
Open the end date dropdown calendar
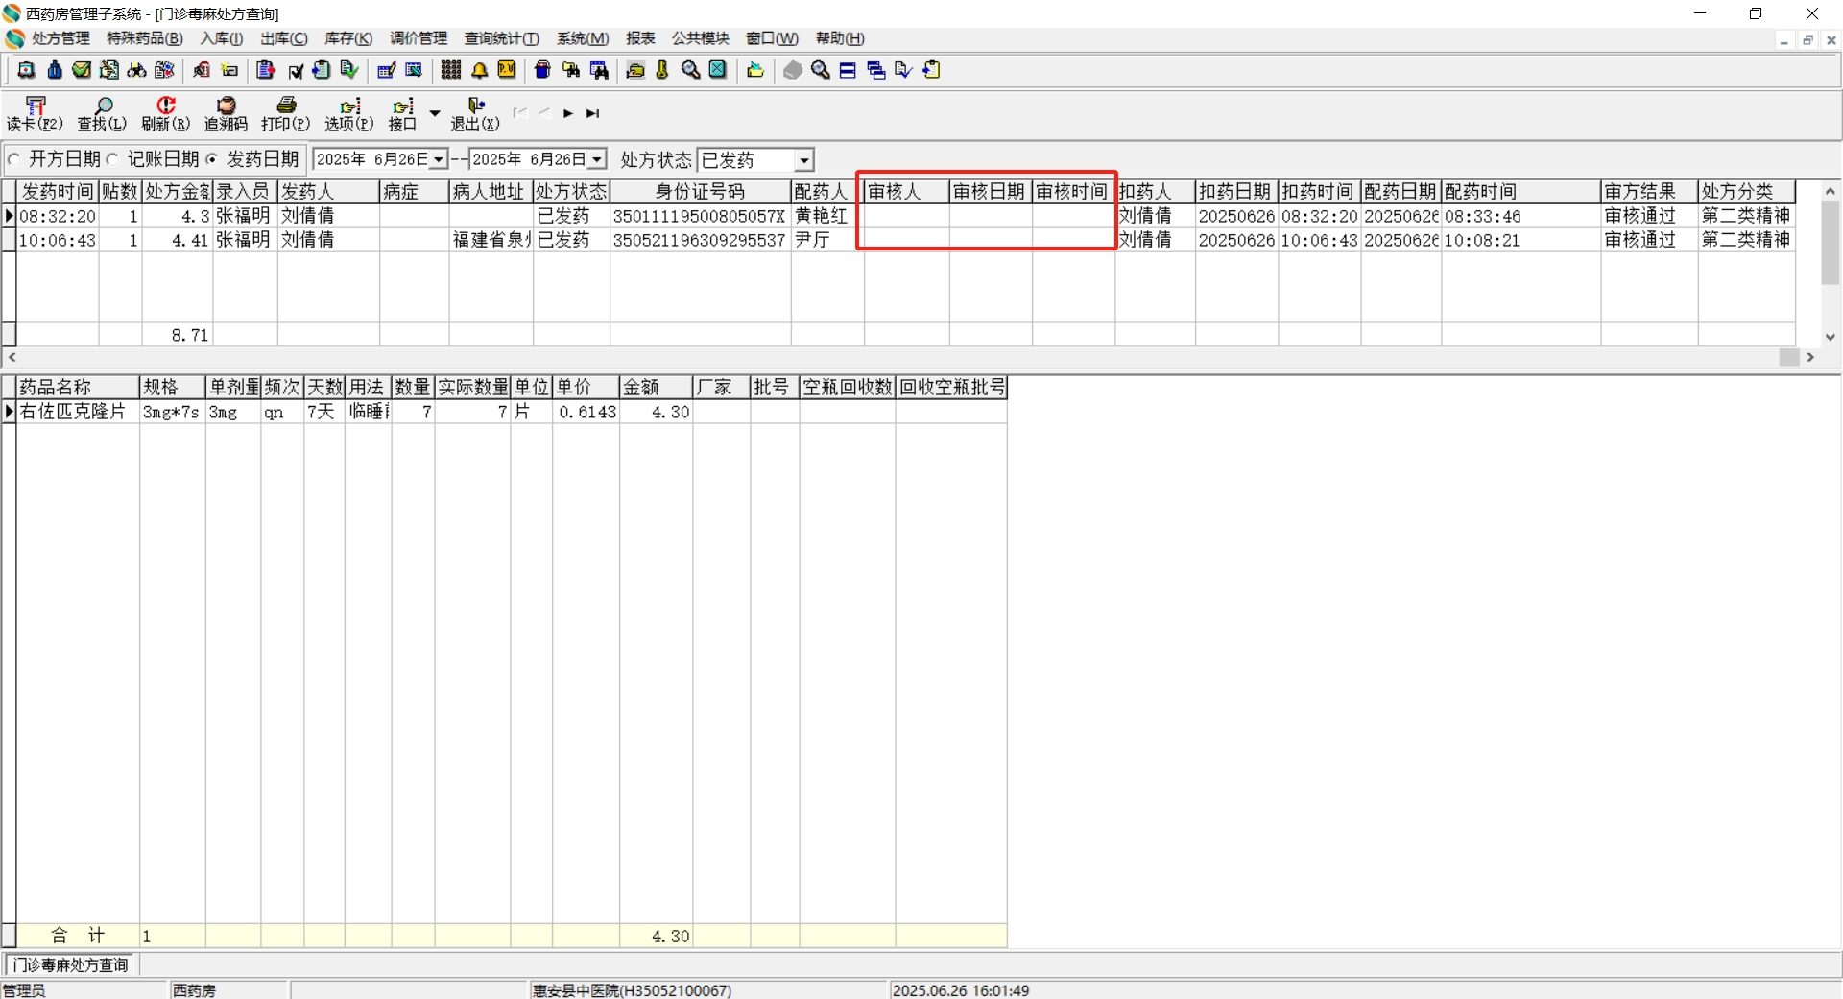(x=597, y=159)
